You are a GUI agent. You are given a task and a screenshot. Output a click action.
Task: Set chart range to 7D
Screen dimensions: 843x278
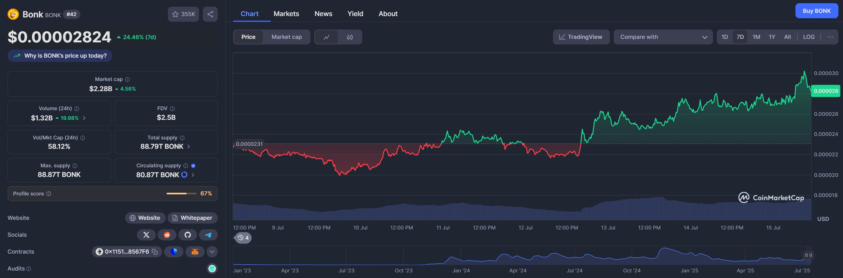[740, 37]
